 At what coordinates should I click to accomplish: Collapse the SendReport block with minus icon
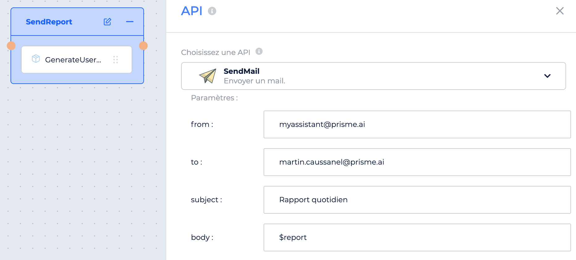point(130,22)
